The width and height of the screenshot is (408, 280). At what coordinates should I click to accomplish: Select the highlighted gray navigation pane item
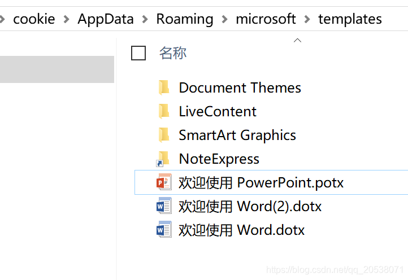(57, 69)
